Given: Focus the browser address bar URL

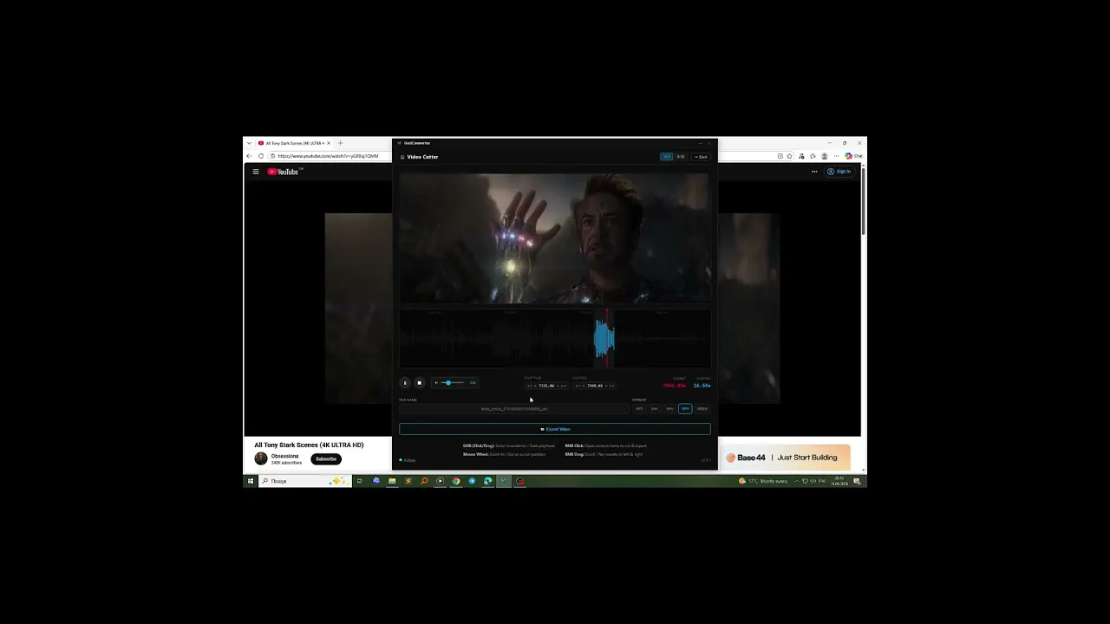Looking at the screenshot, I should (328, 156).
